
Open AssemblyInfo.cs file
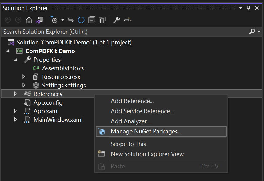pos(63,68)
